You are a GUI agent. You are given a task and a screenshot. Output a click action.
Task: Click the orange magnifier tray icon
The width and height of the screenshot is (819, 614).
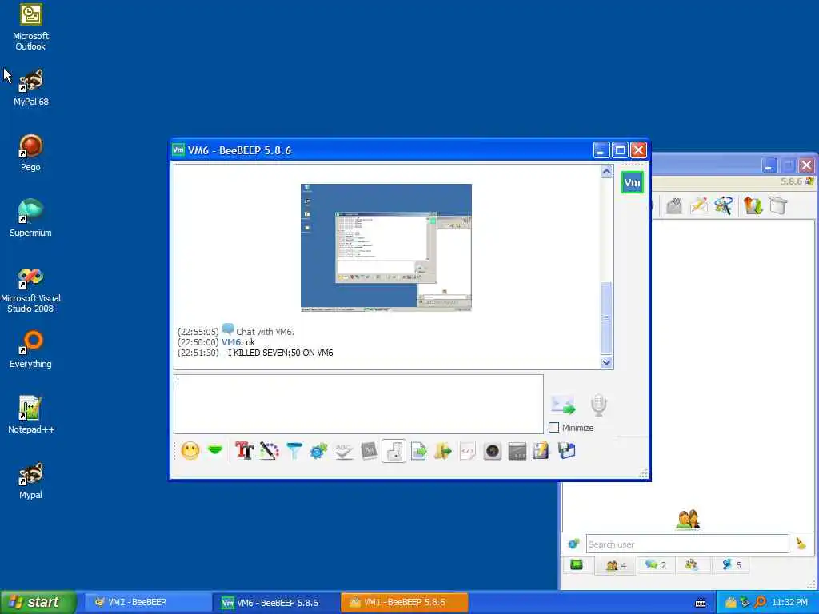point(761,602)
